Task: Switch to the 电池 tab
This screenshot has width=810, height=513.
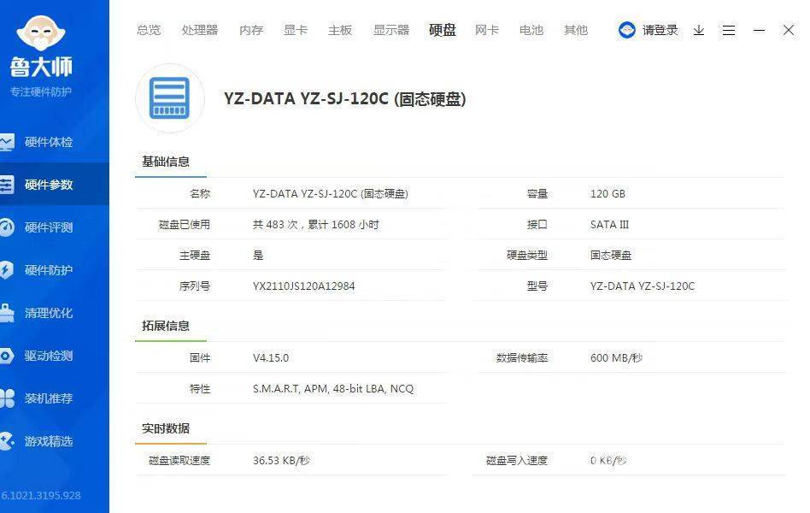Action: point(531,30)
